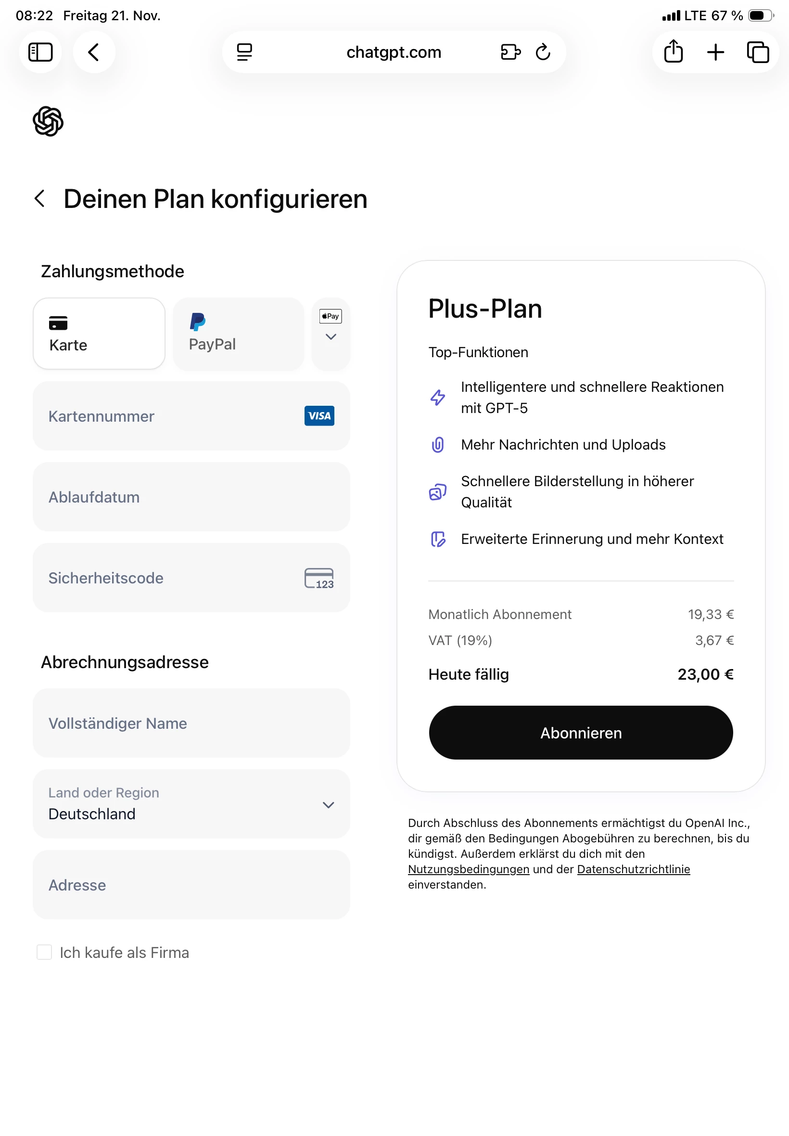This screenshot has width=789, height=1136.
Task: Click the extensions icon in address bar
Action: tap(510, 52)
